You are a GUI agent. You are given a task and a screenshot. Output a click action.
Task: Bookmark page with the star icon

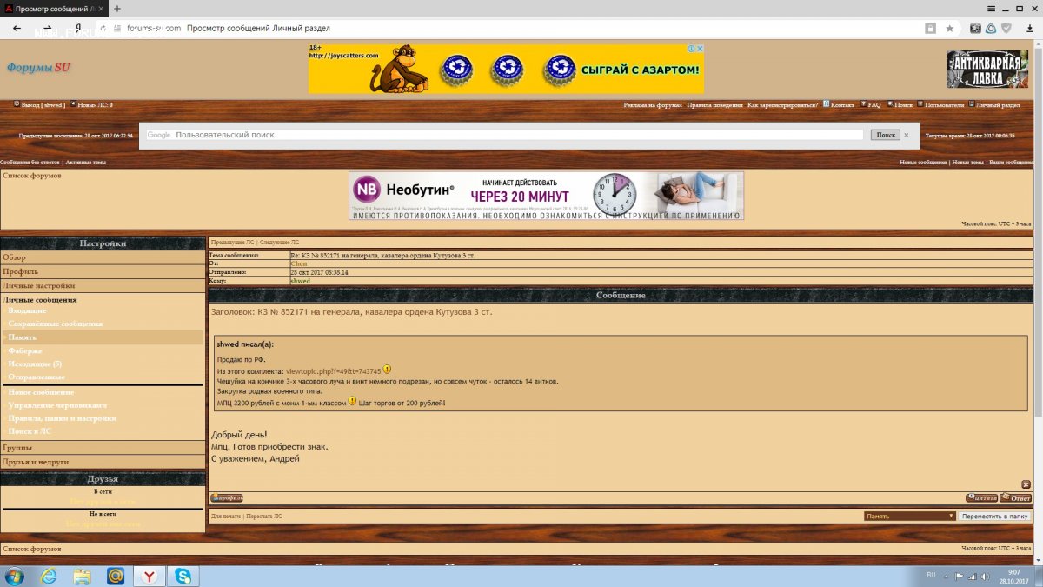pyautogui.click(x=950, y=28)
